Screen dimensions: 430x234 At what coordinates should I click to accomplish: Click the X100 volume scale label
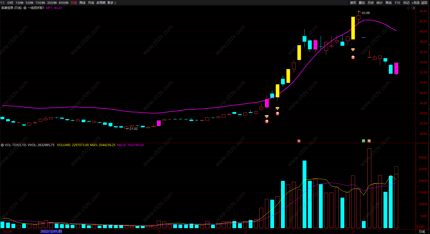pos(420,227)
